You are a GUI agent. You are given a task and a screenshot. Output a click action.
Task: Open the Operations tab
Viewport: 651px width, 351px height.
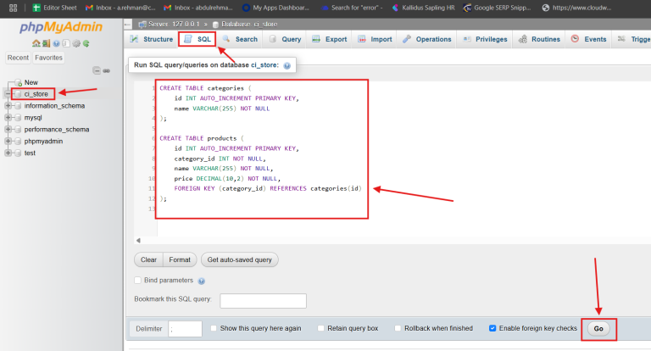click(427, 39)
